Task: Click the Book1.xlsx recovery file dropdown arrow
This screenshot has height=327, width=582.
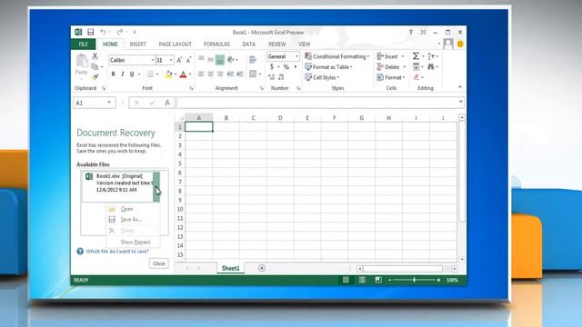Action: pos(156,187)
